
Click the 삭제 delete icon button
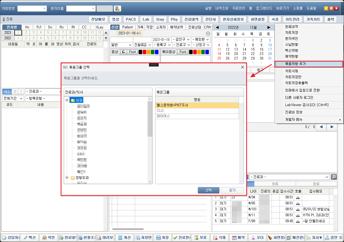(x=219, y=238)
